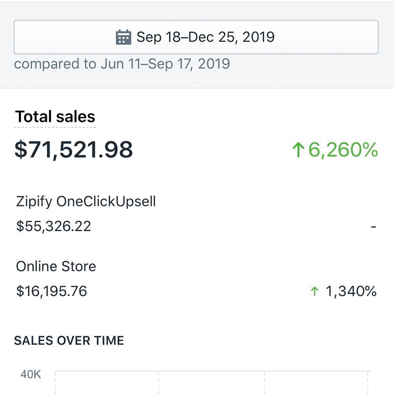
Task: Click the small green arrow beside 1,340%
Action: [314, 292]
